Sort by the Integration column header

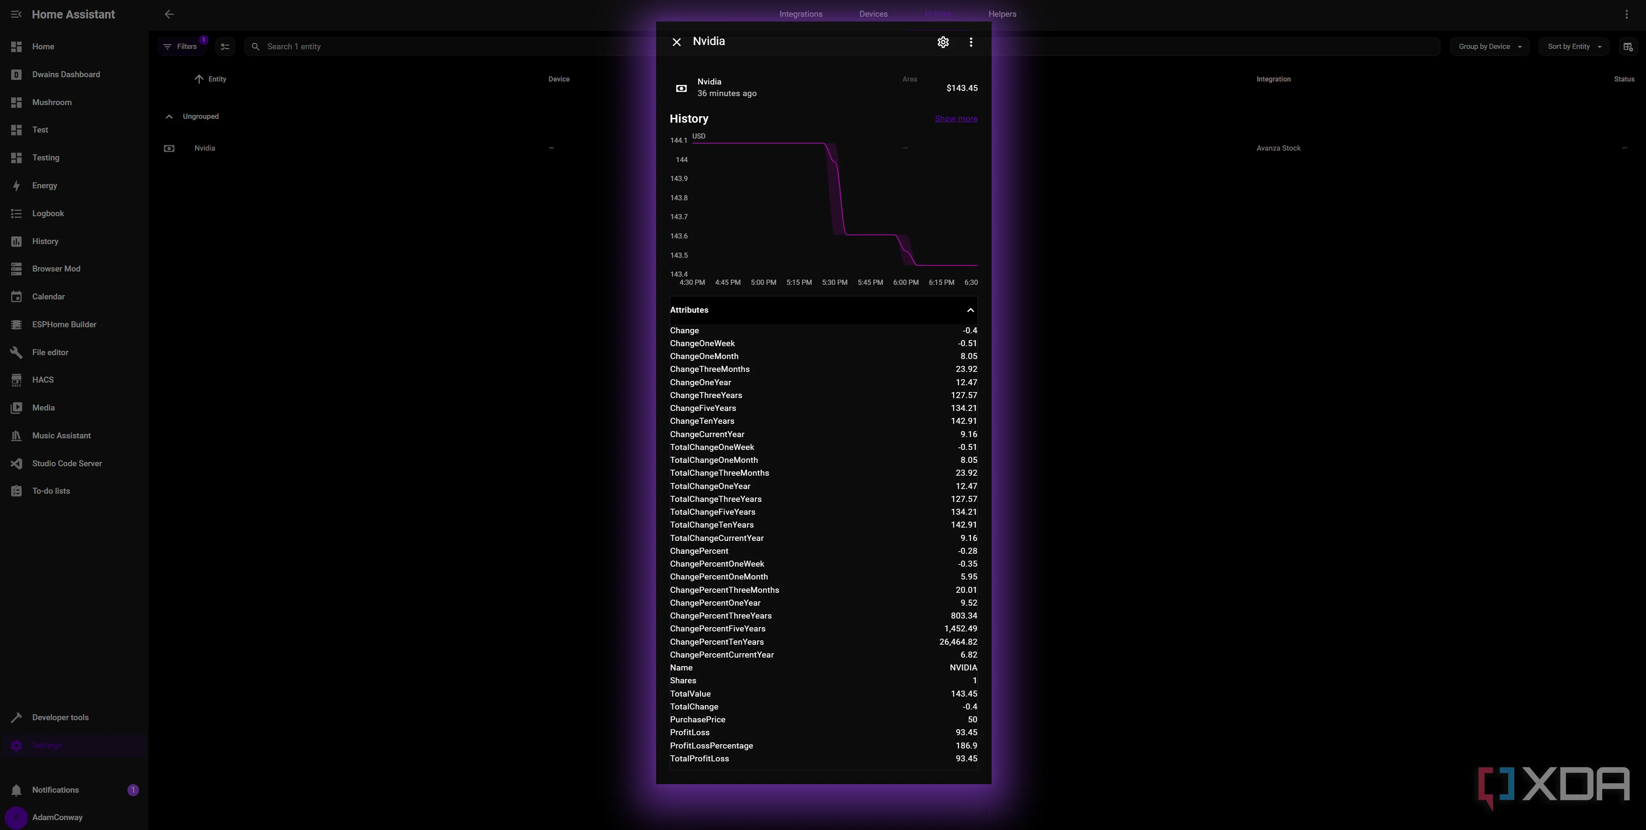(1273, 79)
